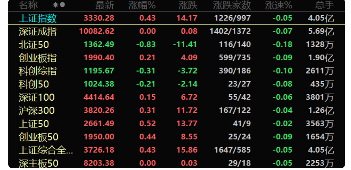351x170 pixels.
Task: Click the latest price 2661.49
Action: point(99,123)
